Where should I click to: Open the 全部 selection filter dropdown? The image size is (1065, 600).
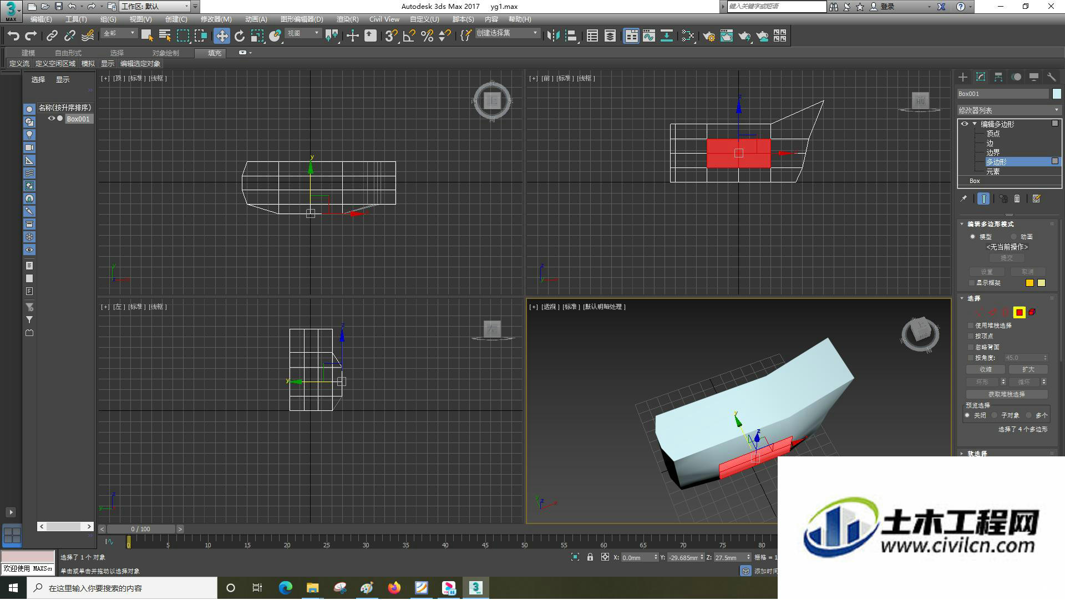pos(119,34)
